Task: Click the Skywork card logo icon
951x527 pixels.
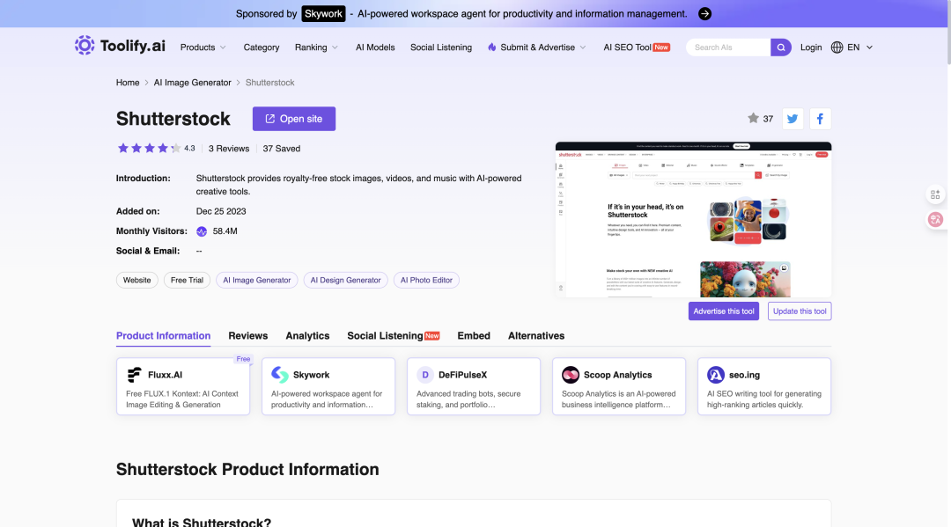Action: (280, 375)
